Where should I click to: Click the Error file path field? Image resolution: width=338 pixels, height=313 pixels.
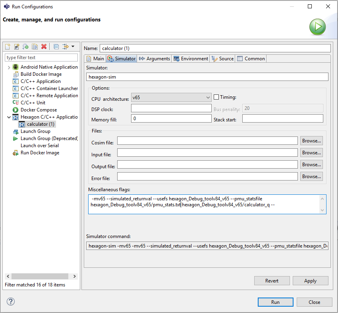[207, 177]
